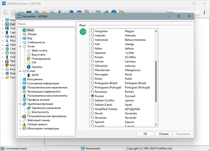Click the icon beside Профиль активов
The image size is (210, 151).
(x=24, y=100)
